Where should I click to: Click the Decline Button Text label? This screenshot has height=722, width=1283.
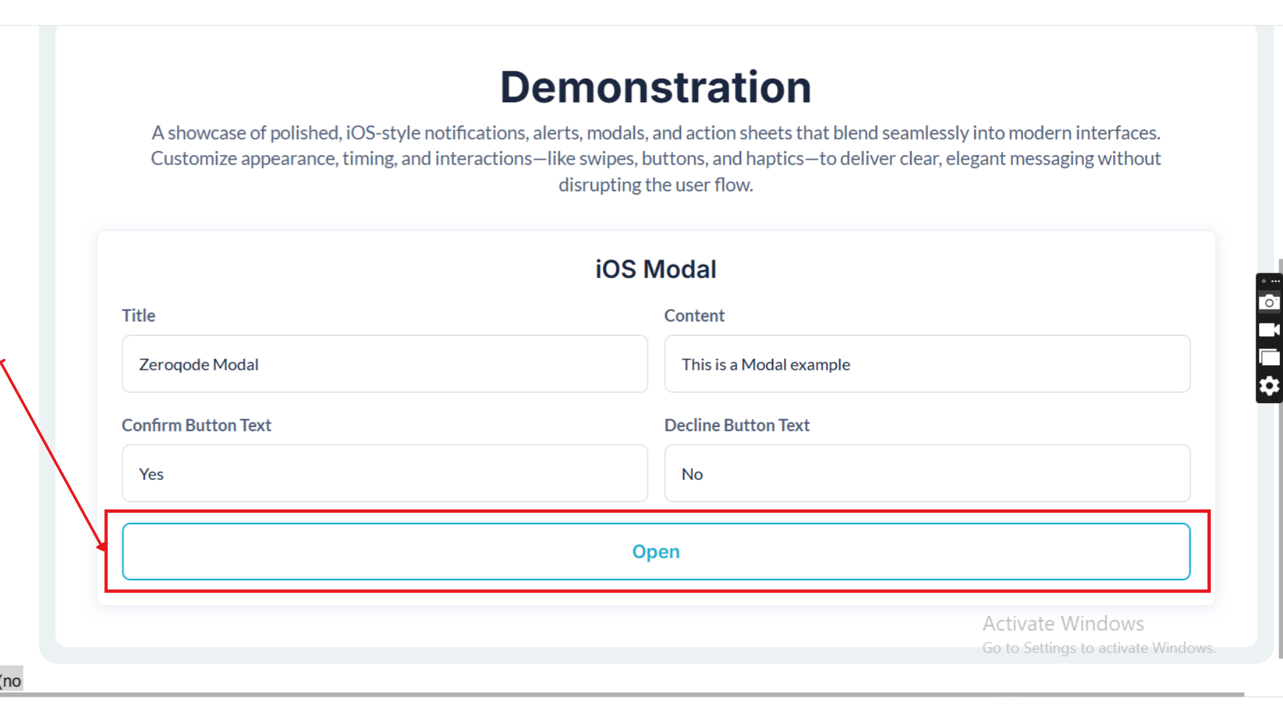coord(736,425)
